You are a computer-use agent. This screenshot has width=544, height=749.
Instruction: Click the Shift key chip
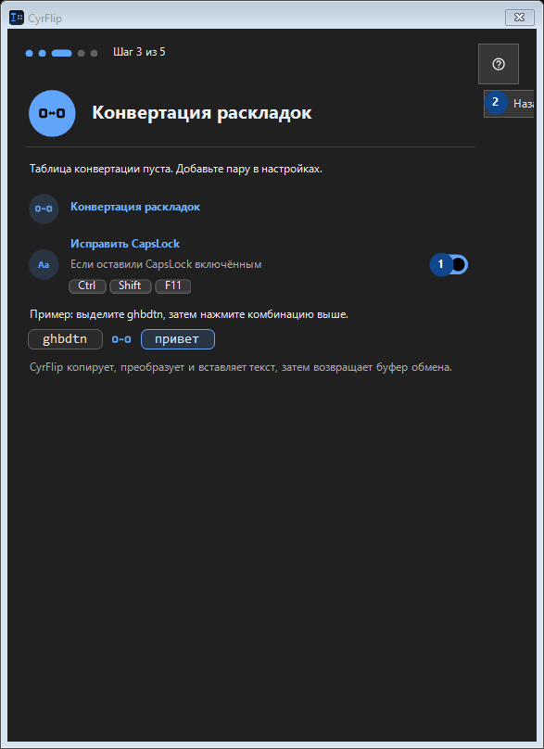130,286
